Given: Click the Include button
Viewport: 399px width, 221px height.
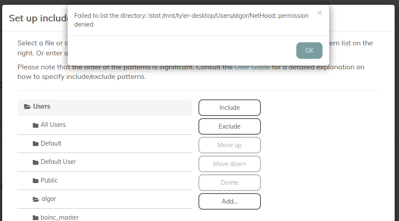Looking at the screenshot, I should (229, 108).
